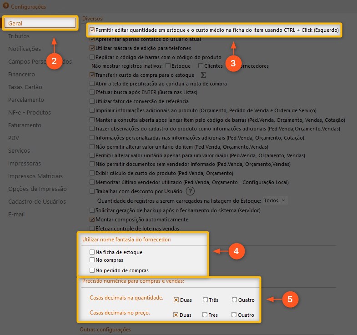Click the help question mark icon
This screenshot has height=335, width=357.
coord(191,191)
